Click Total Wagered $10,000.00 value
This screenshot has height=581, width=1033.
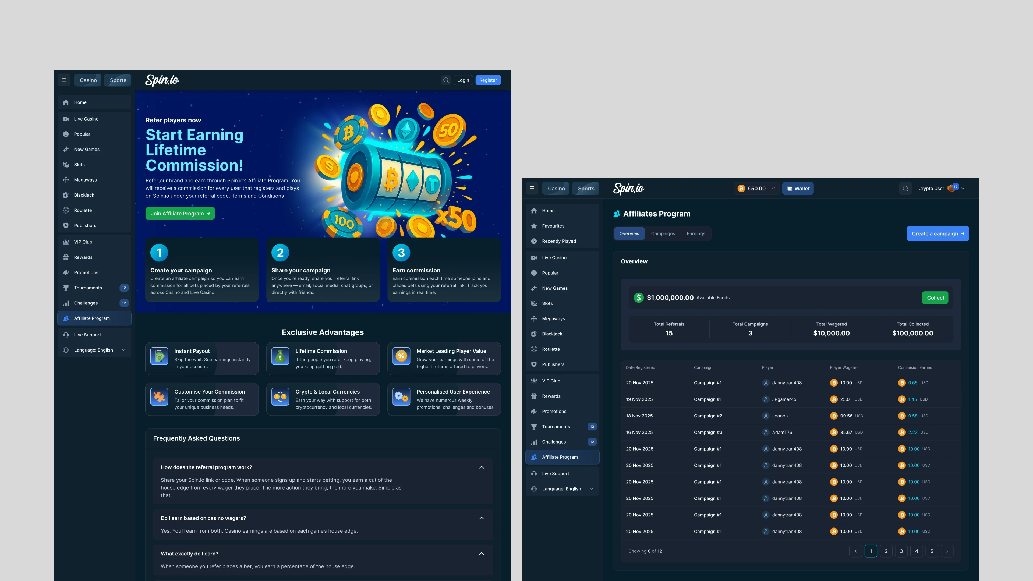[x=831, y=333]
